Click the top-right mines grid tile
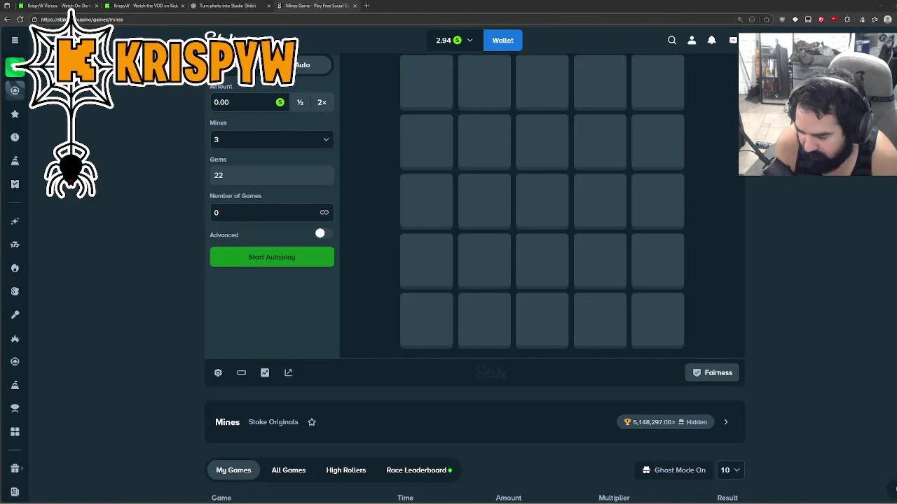 click(657, 83)
